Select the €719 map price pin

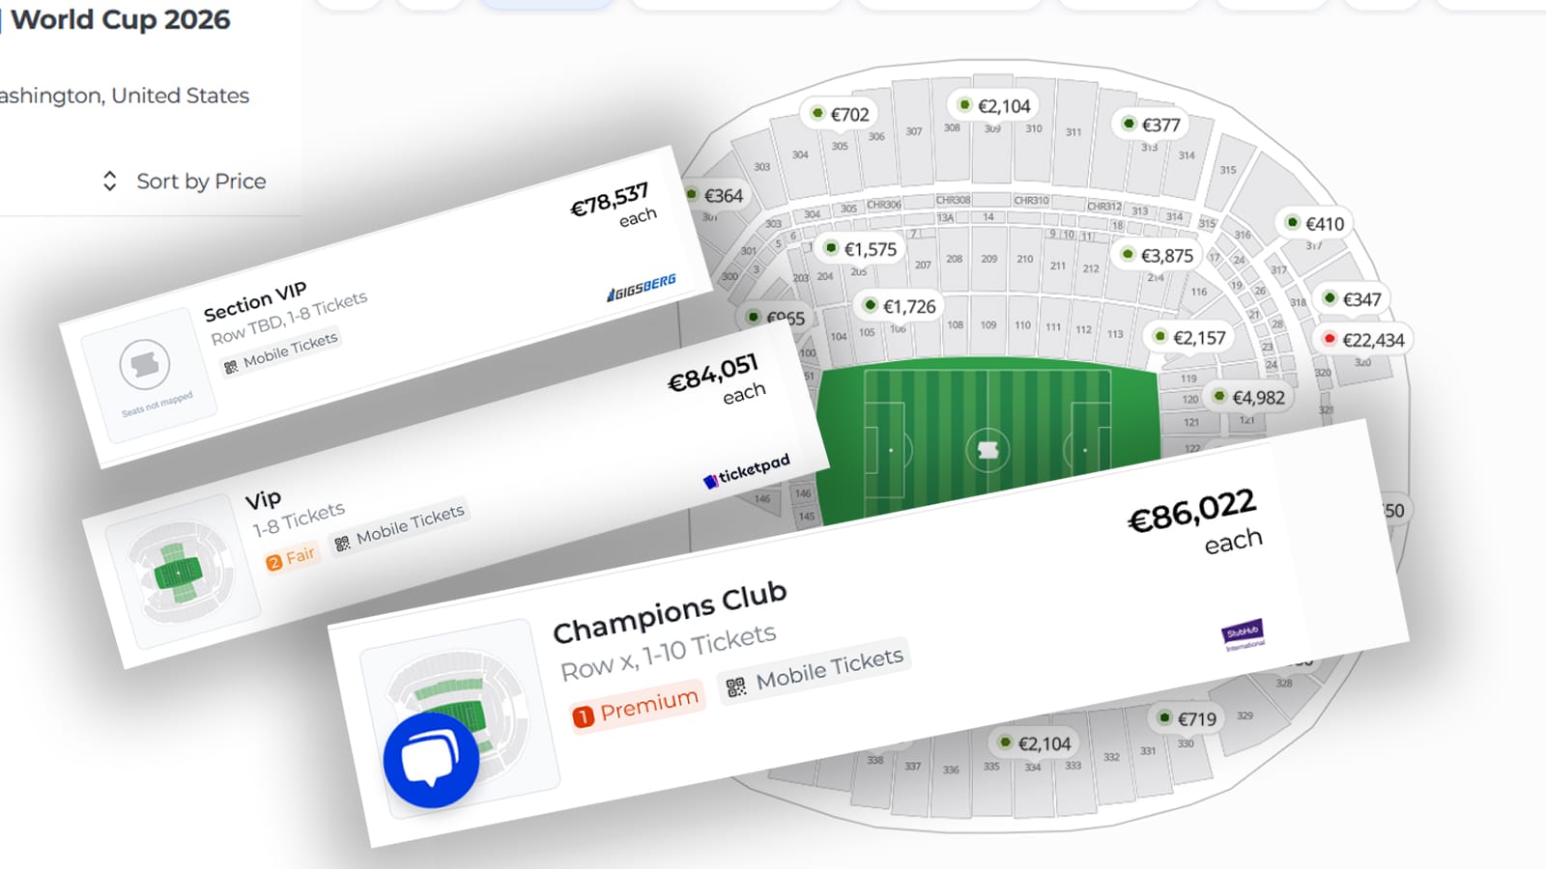coord(1187,718)
